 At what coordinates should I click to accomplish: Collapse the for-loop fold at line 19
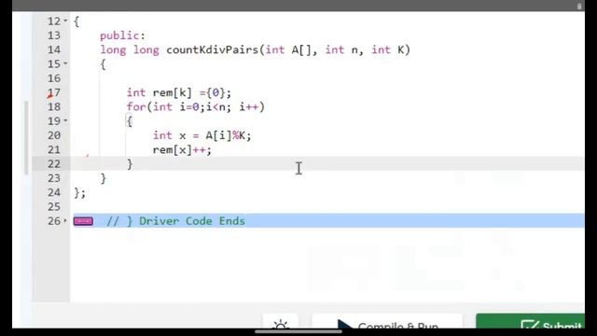pyautogui.click(x=65, y=120)
